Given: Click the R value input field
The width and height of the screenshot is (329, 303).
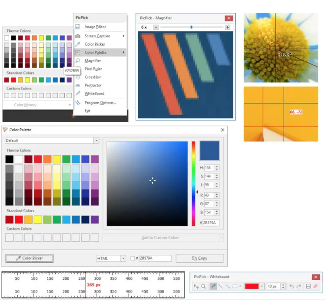Looking at the screenshot, I should tap(211, 197).
